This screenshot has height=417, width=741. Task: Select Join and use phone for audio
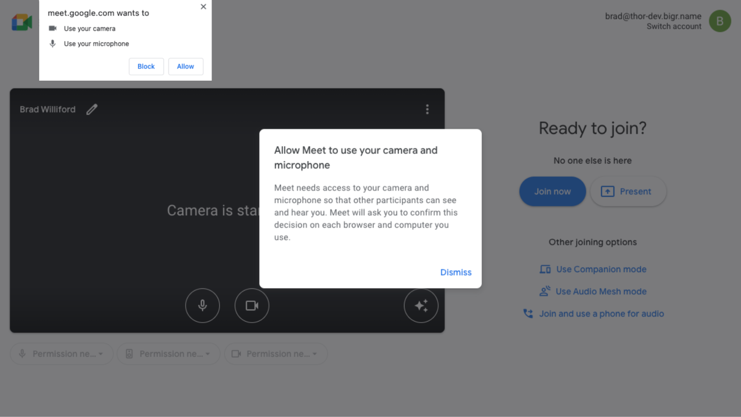coord(601,314)
